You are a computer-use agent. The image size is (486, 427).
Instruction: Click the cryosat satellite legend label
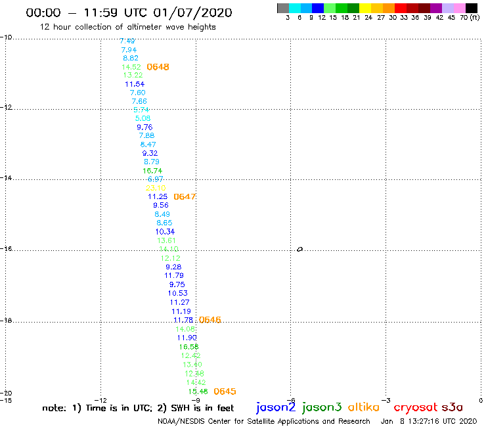(x=415, y=408)
